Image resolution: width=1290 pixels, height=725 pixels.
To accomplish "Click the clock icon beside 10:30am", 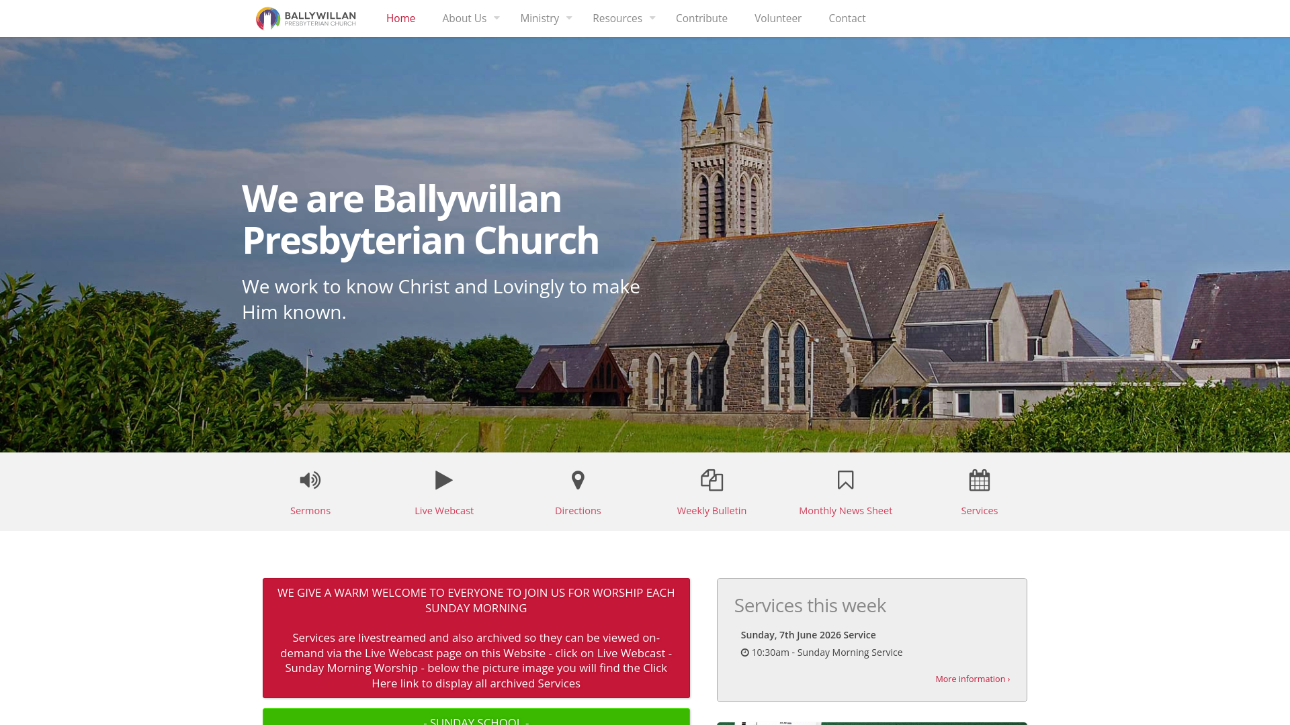I will click(x=744, y=652).
